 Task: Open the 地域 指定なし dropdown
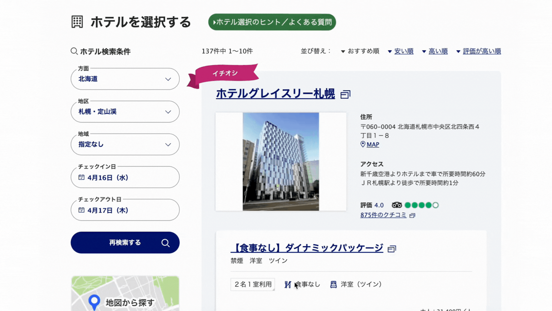click(x=125, y=145)
